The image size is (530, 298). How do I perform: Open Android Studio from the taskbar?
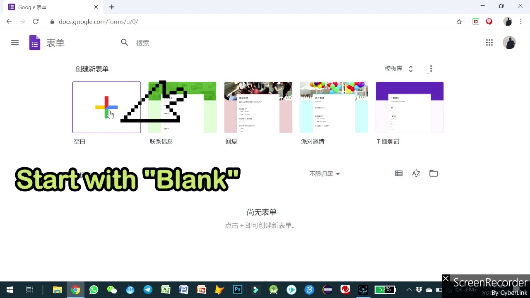pyautogui.click(x=273, y=290)
